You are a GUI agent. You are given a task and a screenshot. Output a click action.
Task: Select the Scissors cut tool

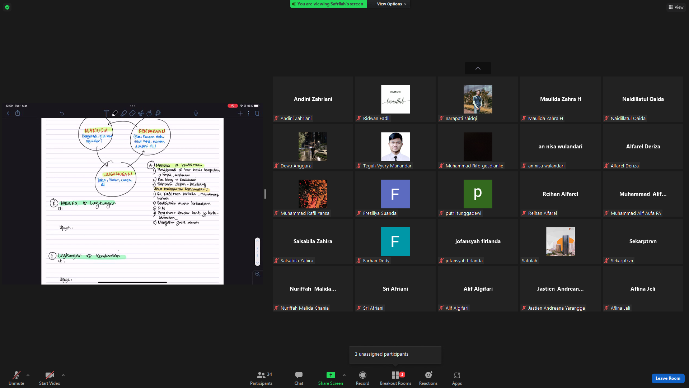141,113
